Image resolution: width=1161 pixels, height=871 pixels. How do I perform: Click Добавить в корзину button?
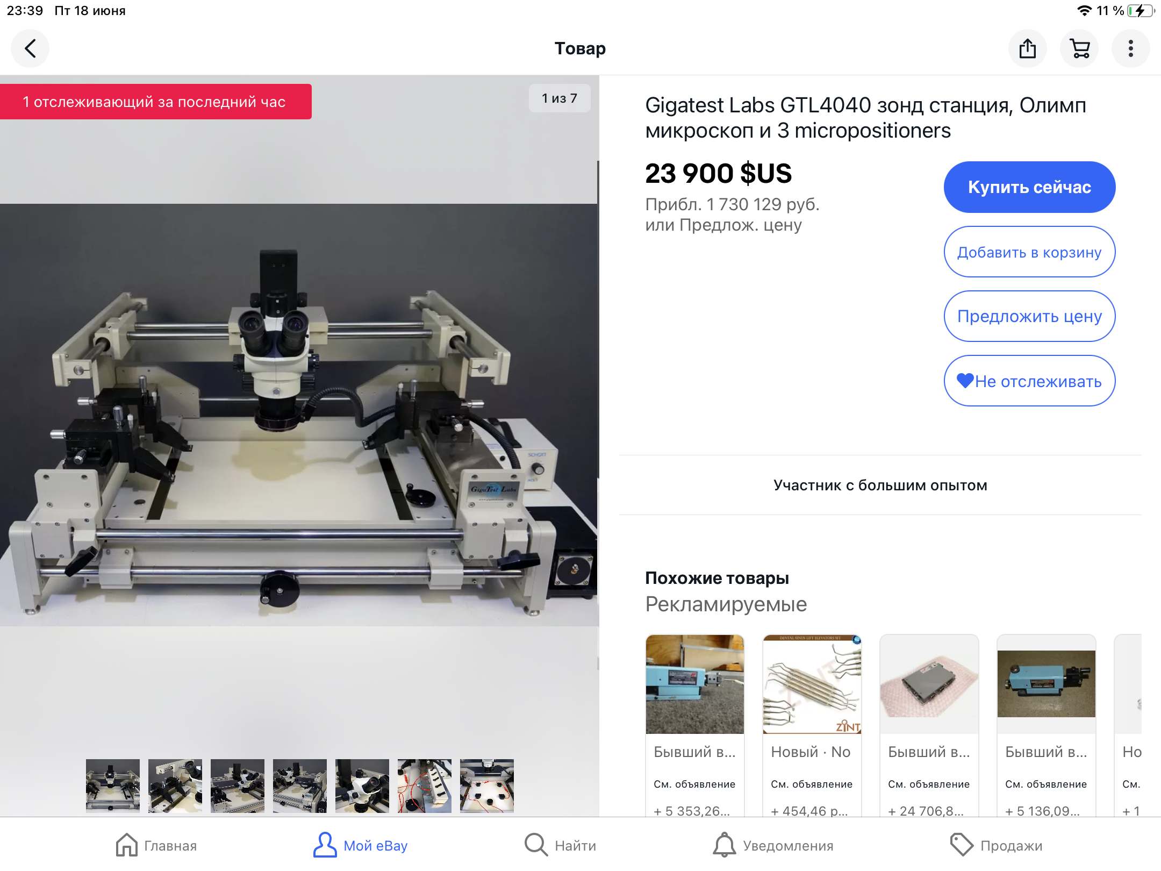(x=1029, y=252)
